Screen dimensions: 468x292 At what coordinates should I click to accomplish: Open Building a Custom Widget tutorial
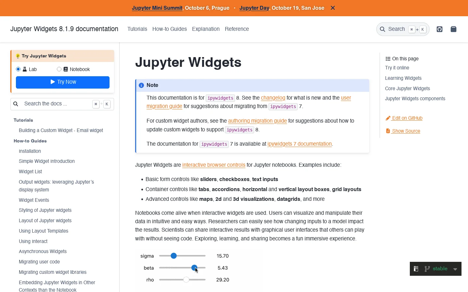61,130
